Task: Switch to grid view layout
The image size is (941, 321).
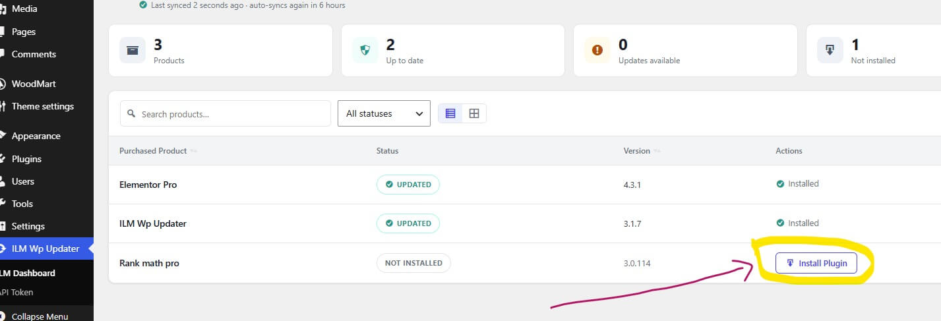Action: pyautogui.click(x=474, y=113)
